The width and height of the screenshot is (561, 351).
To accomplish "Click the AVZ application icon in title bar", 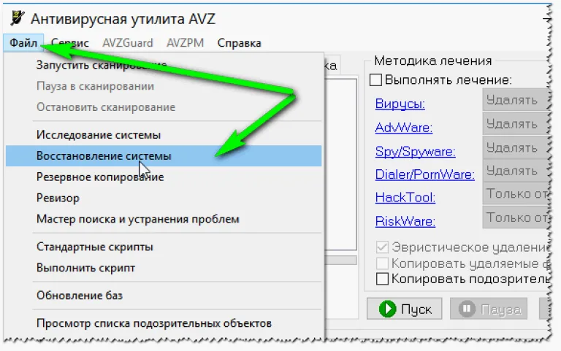I will coord(18,18).
